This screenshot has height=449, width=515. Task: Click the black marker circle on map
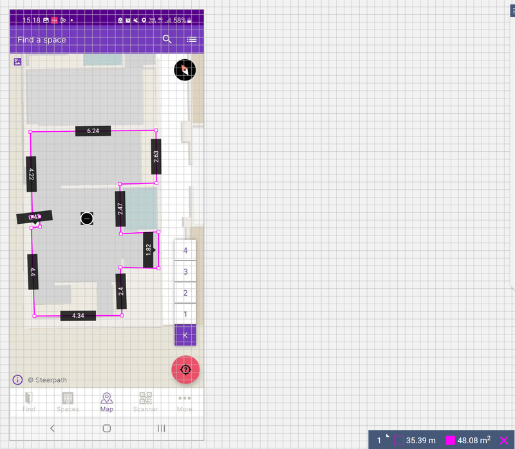(x=88, y=219)
